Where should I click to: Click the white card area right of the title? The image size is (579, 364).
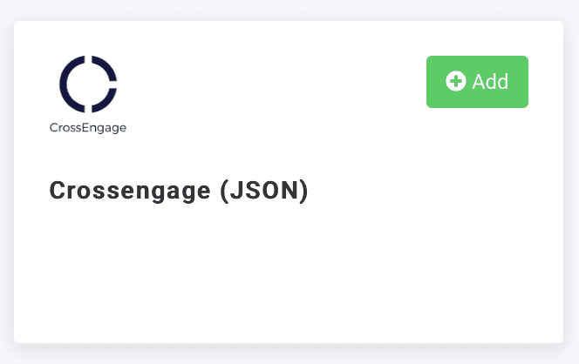click(x=436, y=191)
